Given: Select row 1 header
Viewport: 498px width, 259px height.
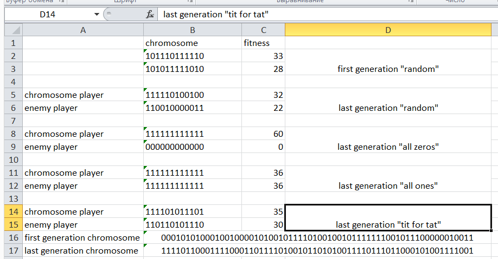Looking at the screenshot, I should (13, 43).
